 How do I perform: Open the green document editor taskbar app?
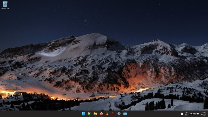(x=89, y=114)
